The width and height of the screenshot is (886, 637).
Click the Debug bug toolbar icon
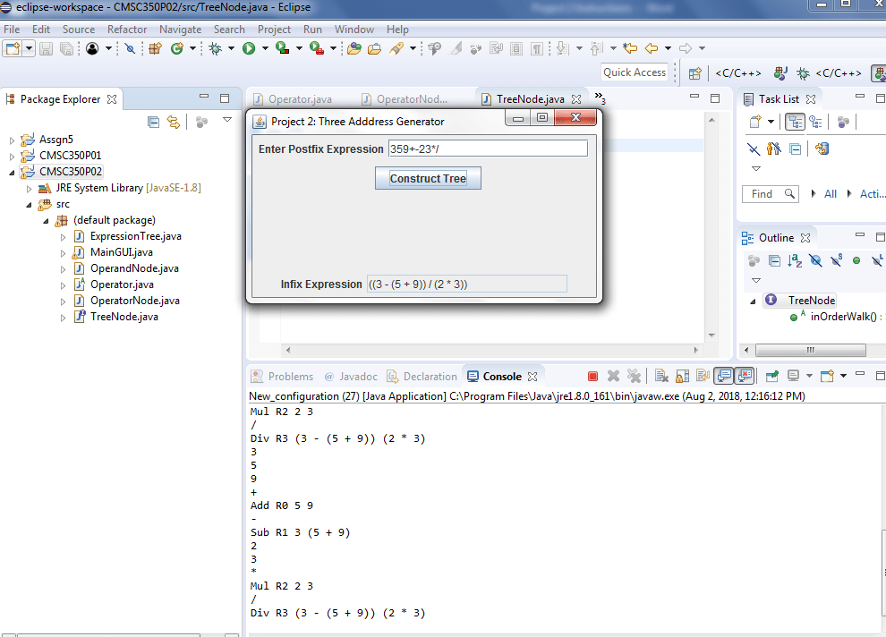click(216, 48)
